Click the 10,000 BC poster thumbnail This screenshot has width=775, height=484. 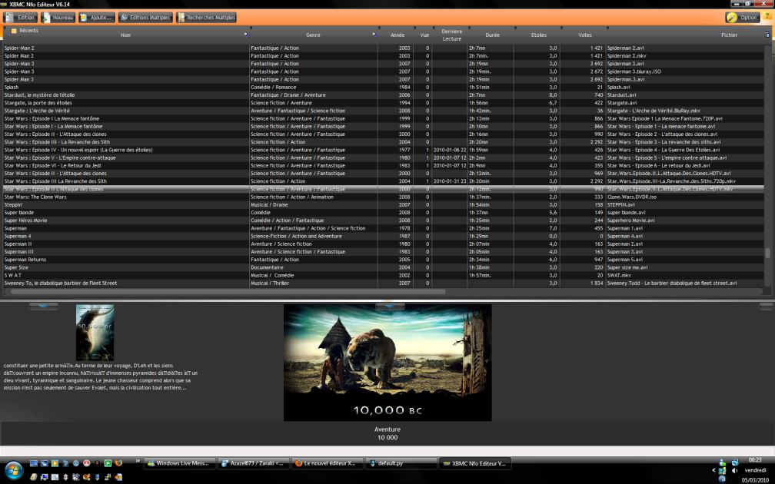coord(95,333)
